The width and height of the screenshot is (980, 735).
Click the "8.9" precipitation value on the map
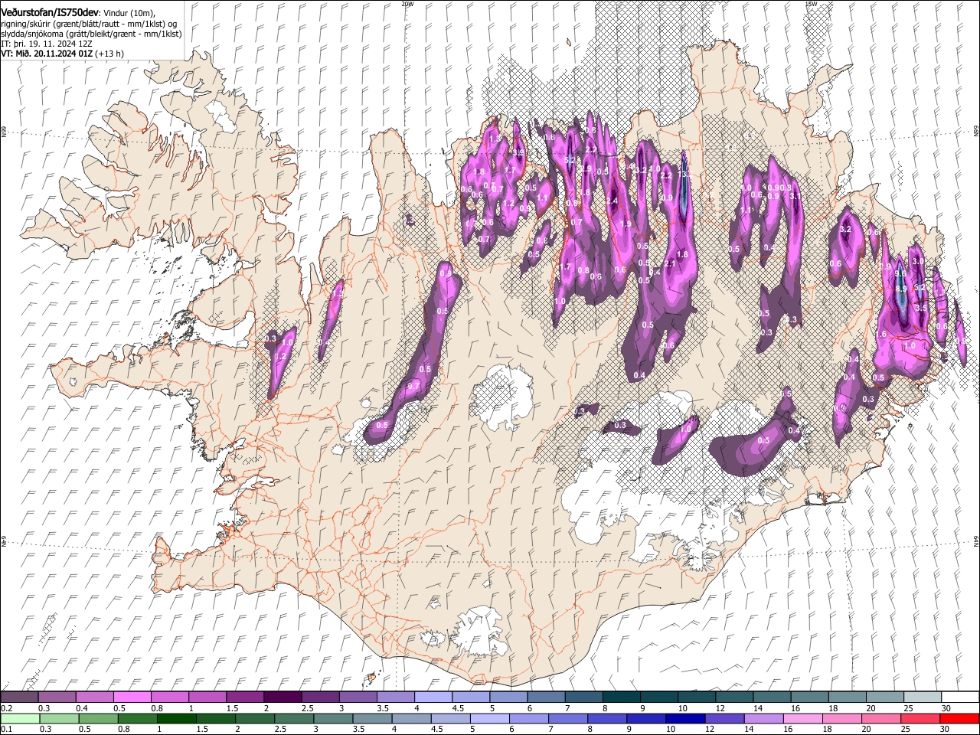[x=901, y=289]
